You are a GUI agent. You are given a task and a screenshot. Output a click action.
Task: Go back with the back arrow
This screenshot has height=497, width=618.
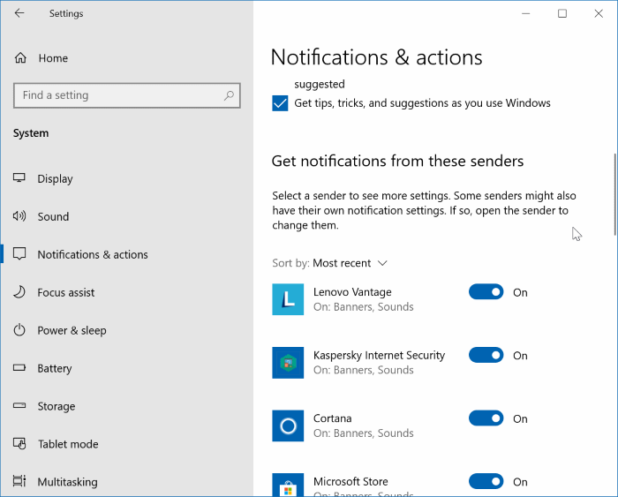pyautogui.click(x=19, y=13)
